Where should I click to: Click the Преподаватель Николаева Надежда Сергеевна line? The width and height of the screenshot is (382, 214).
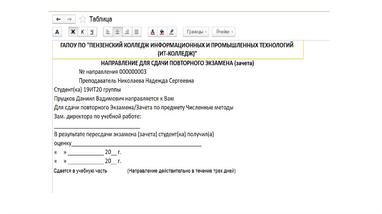(x=136, y=81)
